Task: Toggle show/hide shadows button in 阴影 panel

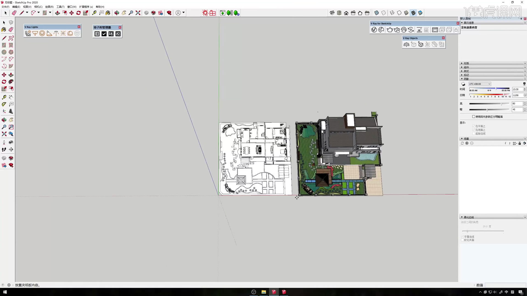Action: coord(463,84)
